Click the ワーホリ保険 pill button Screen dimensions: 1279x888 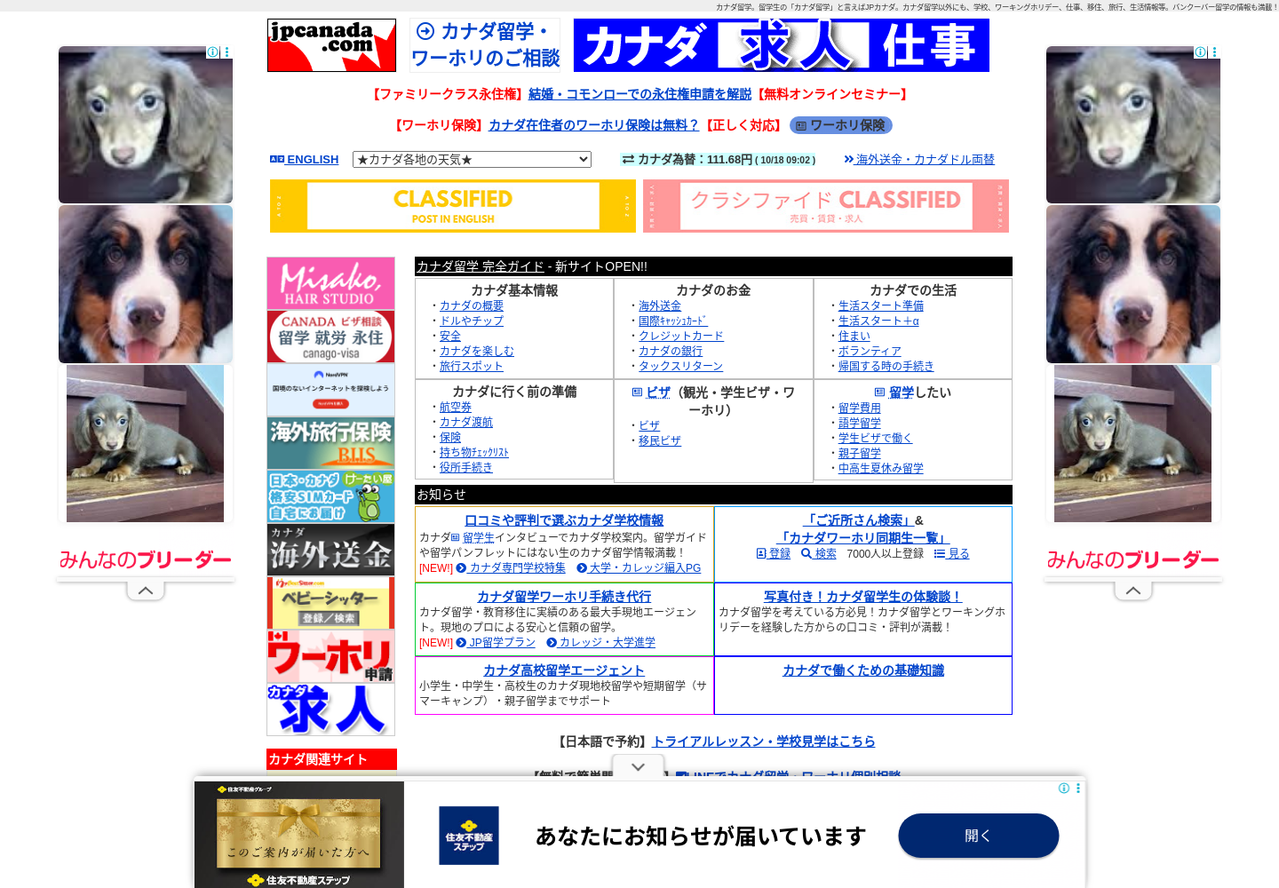click(841, 125)
